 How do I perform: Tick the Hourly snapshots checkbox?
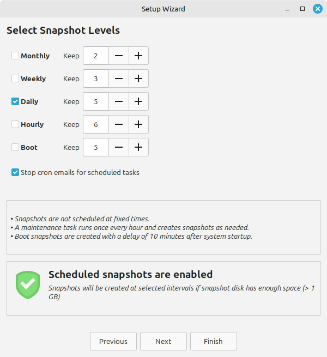point(15,124)
